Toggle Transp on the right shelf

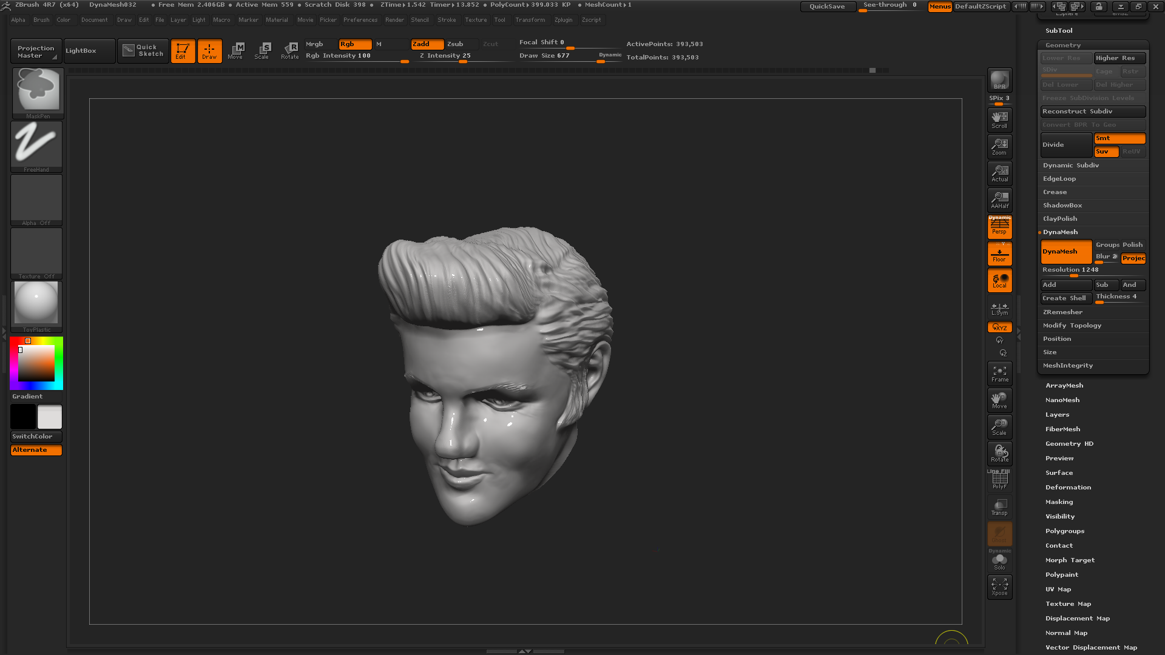pyautogui.click(x=999, y=506)
